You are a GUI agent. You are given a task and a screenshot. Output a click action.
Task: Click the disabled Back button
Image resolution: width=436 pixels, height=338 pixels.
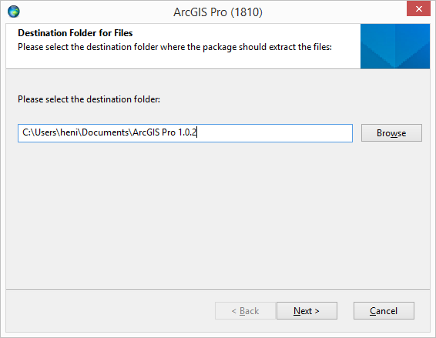click(x=245, y=311)
